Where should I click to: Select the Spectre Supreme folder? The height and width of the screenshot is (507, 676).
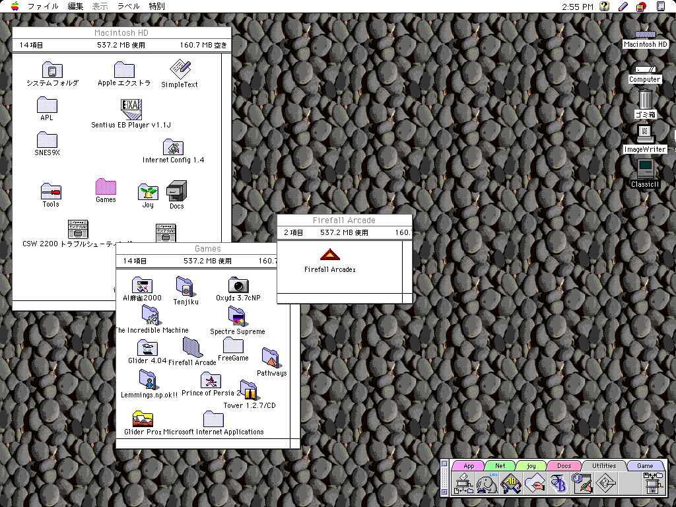pyautogui.click(x=237, y=317)
